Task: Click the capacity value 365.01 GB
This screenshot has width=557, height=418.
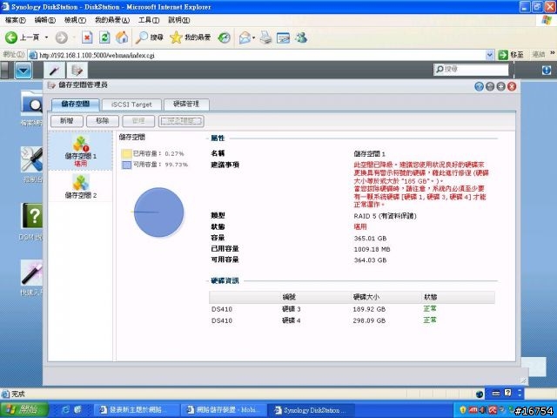Action: [x=370, y=238]
